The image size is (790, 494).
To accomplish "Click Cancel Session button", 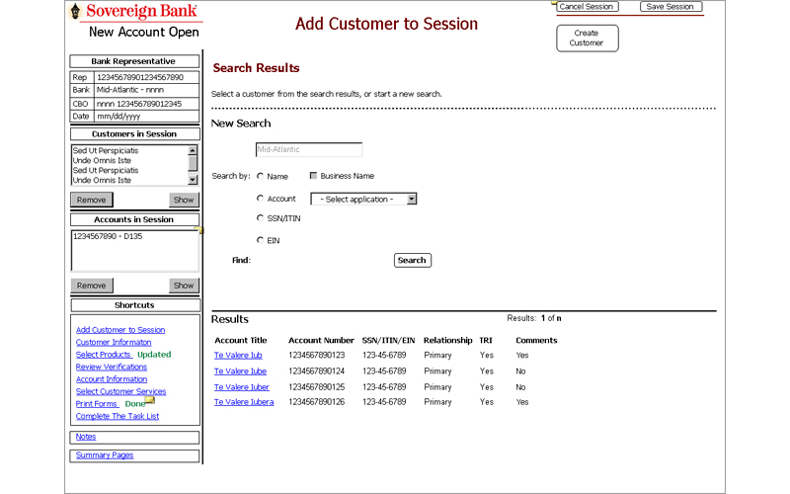I will [587, 7].
